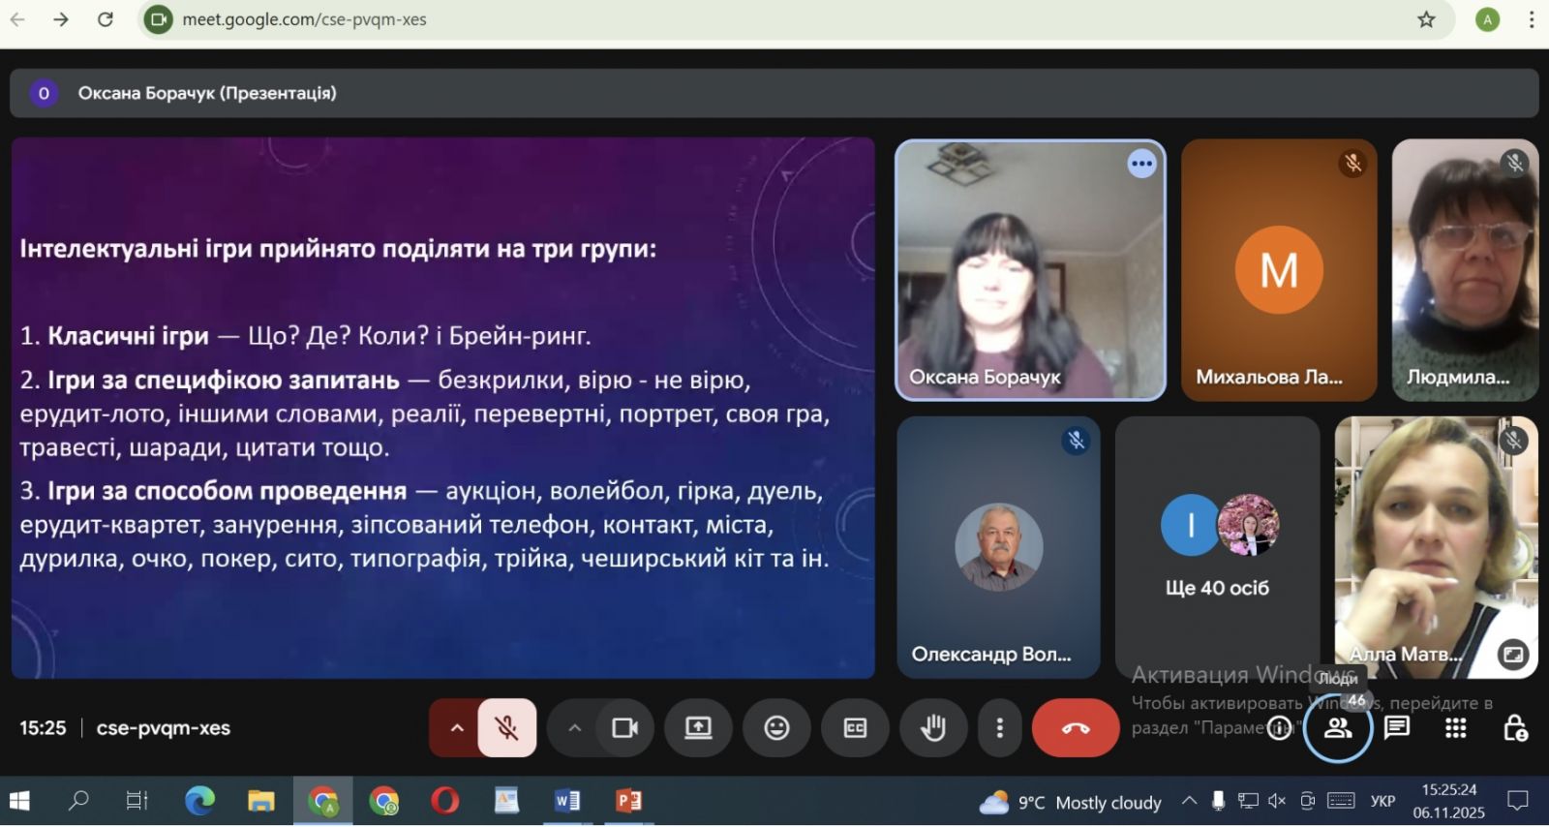Select Олександр Вол... participant tile
This screenshot has height=827, width=1549.
pos(998,547)
